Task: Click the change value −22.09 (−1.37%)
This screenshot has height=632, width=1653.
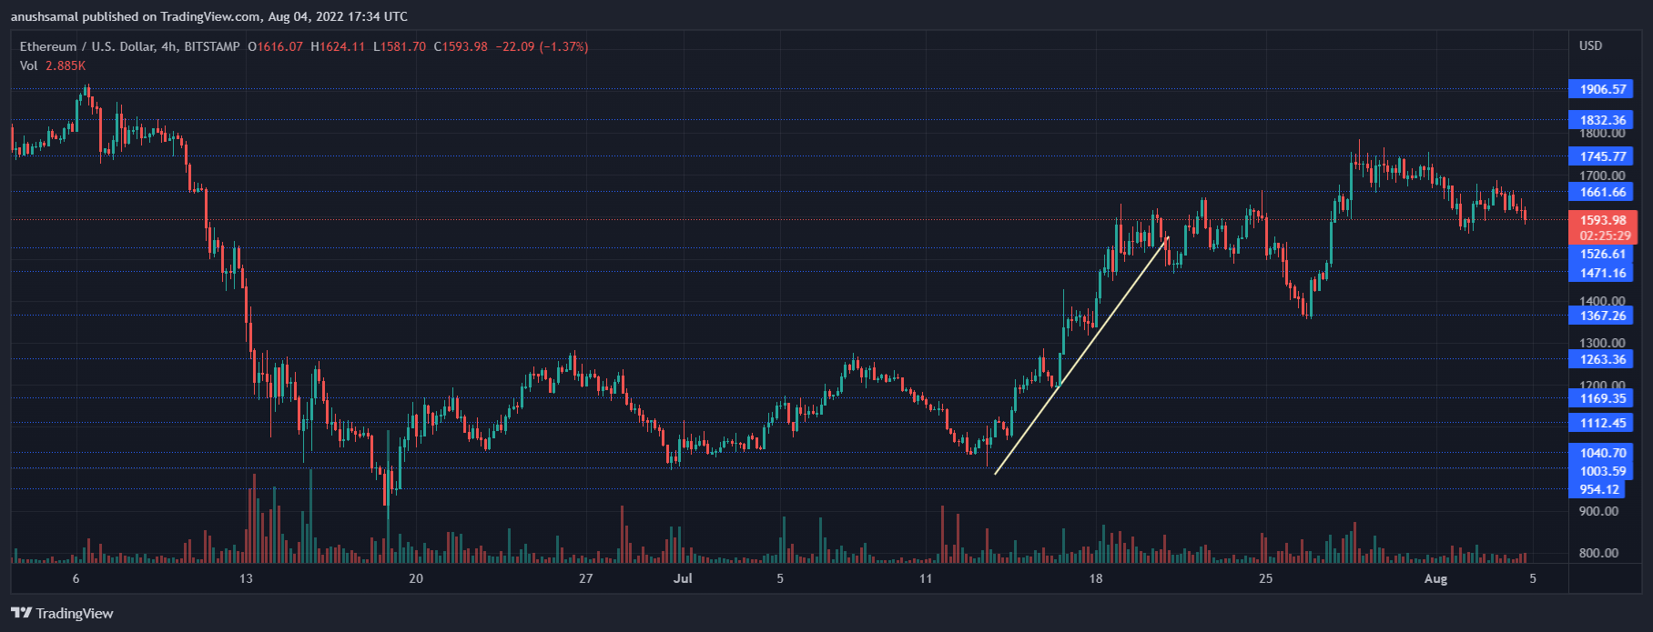Action: click(542, 46)
